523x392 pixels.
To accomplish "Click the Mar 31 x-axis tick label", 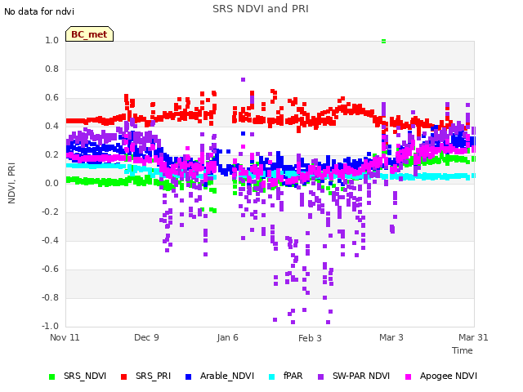I will 473,337.
